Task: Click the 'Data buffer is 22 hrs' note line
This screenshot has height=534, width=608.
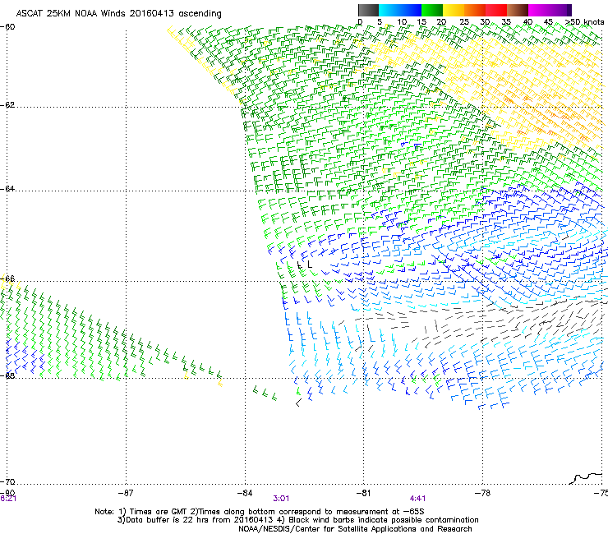Action: [x=297, y=520]
